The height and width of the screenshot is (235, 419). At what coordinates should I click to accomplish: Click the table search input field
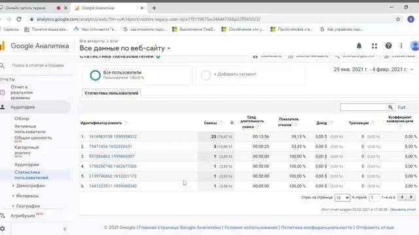(x=363, y=107)
